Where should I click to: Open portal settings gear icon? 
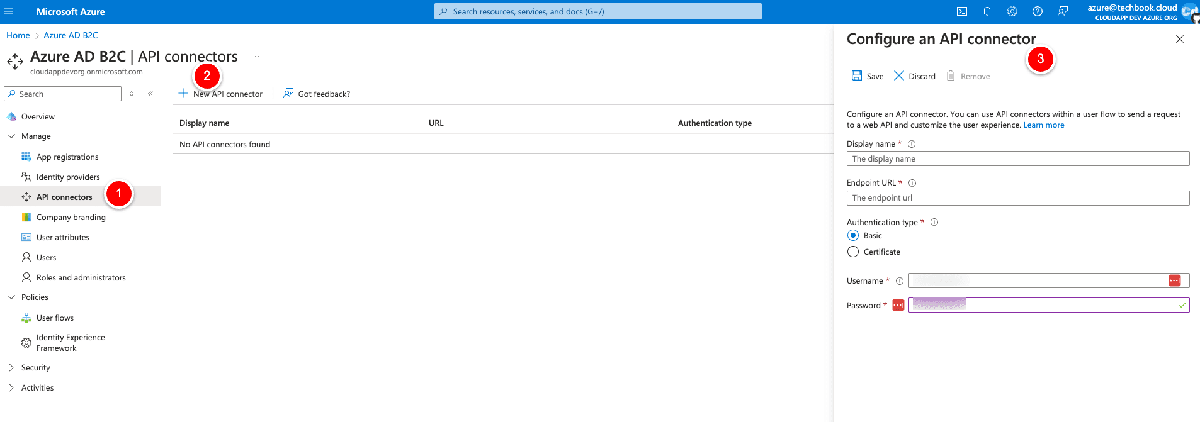1012,11
